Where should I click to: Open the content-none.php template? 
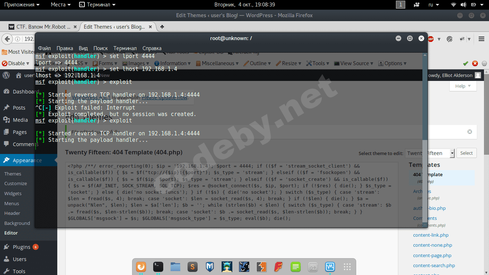click(x=432, y=245)
